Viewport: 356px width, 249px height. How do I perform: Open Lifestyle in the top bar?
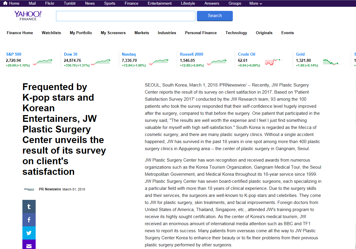coord(188,4)
